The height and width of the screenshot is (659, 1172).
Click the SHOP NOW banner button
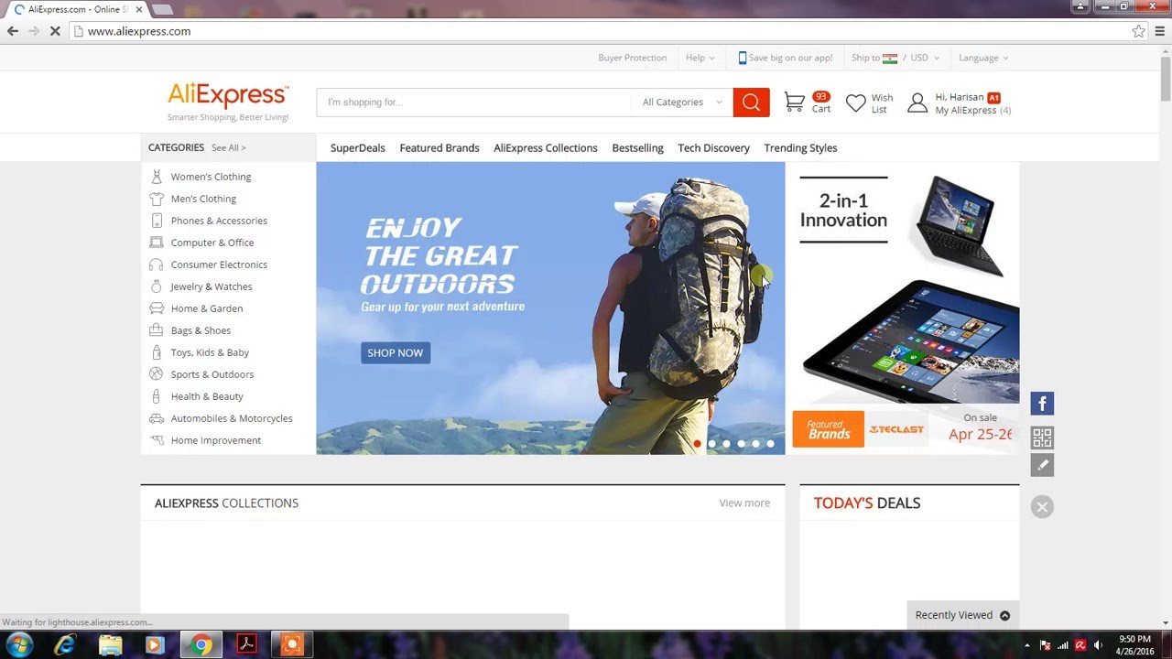pyautogui.click(x=396, y=352)
